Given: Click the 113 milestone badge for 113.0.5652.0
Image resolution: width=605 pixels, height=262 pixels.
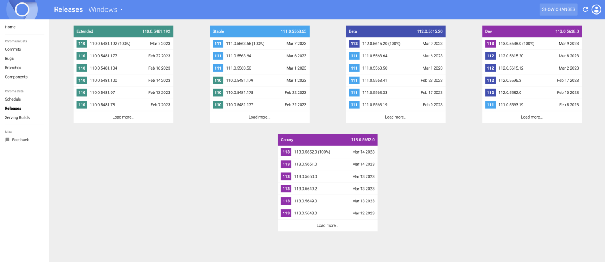Looking at the screenshot, I should [286, 152].
